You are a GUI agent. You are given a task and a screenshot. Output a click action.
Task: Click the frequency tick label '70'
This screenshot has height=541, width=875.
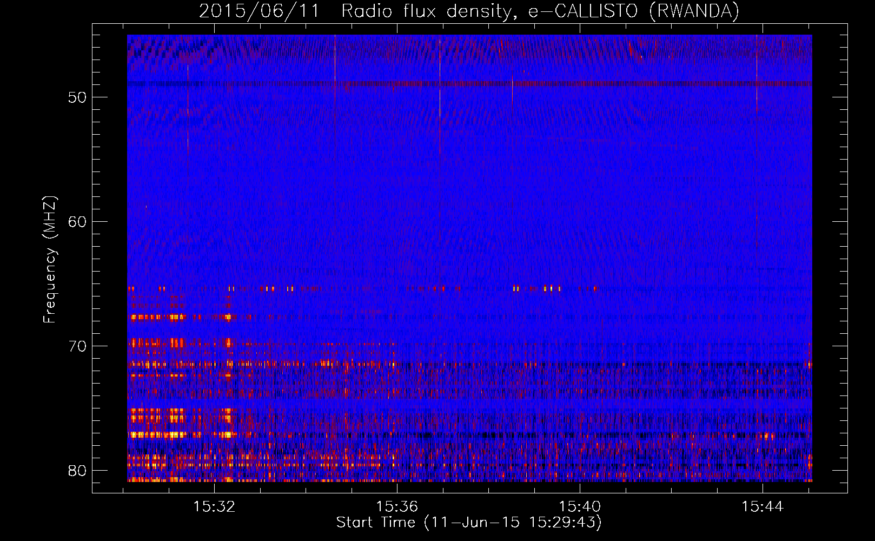click(x=78, y=346)
